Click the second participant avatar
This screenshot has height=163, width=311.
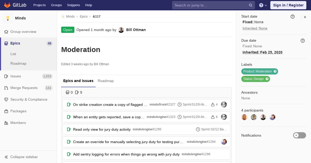click(254, 117)
